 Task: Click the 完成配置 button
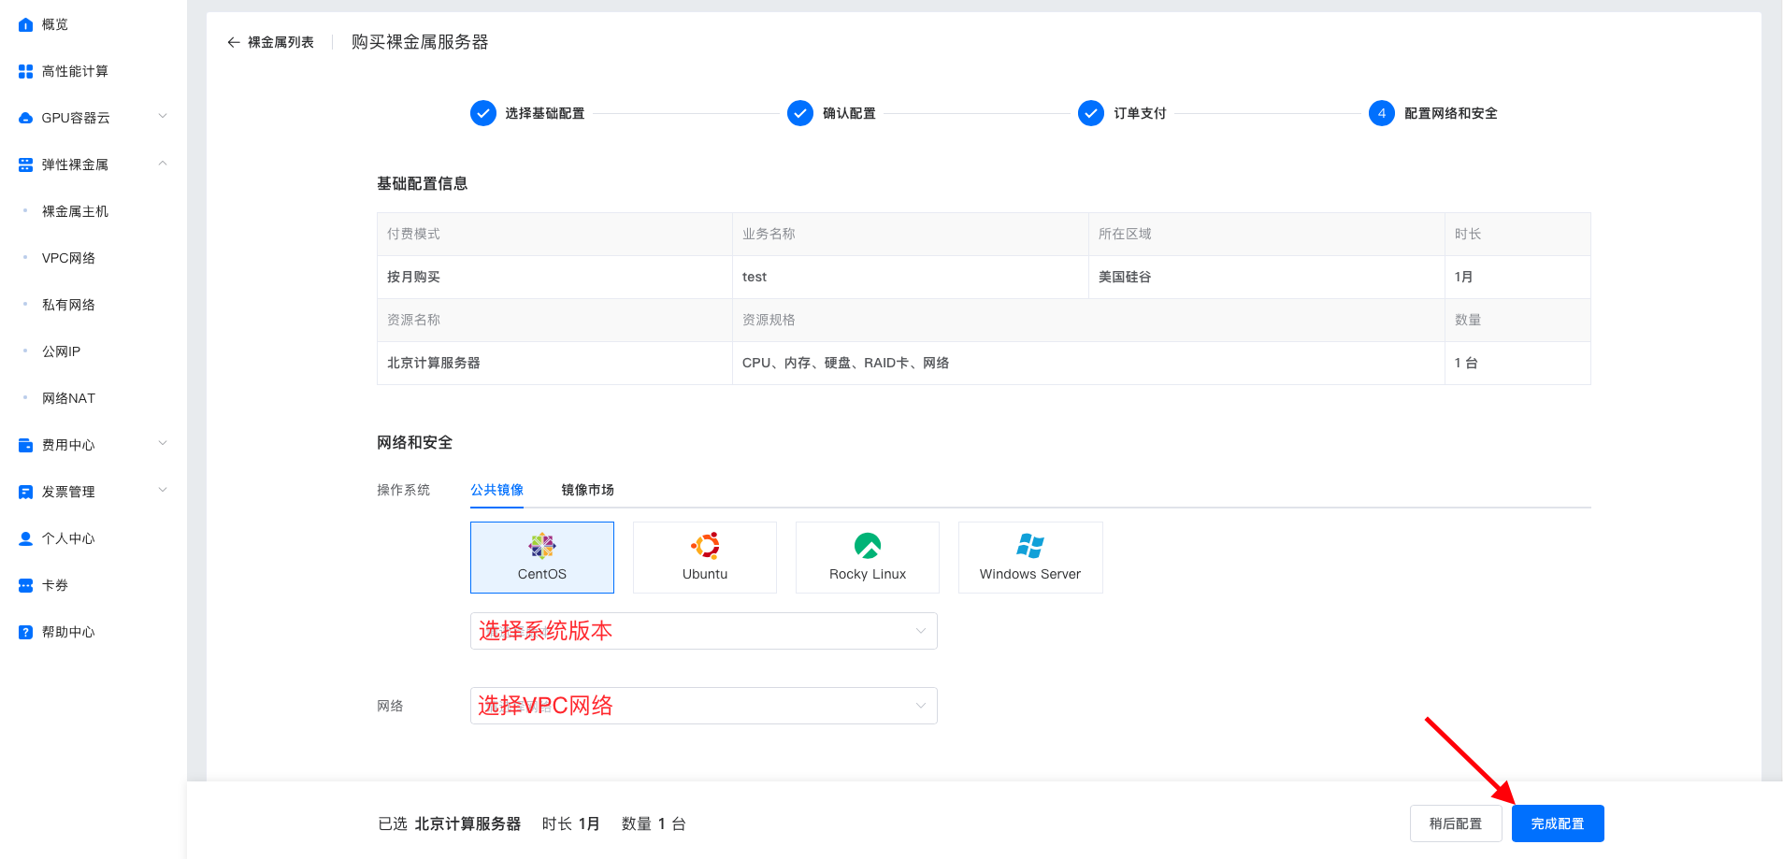(x=1557, y=823)
